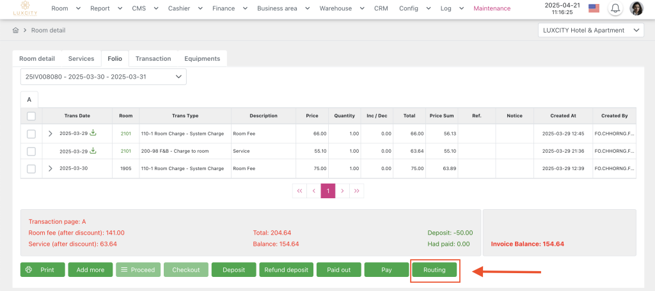
Task: Click the LUXCITY logo
Action: (26, 8)
